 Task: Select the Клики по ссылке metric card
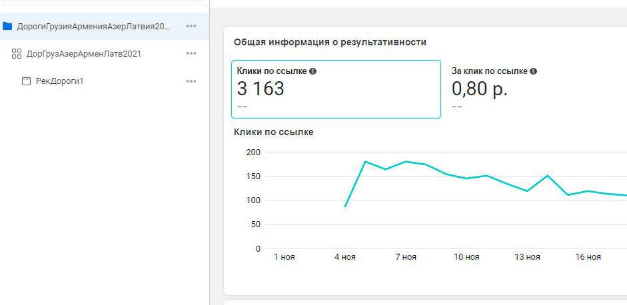point(336,89)
